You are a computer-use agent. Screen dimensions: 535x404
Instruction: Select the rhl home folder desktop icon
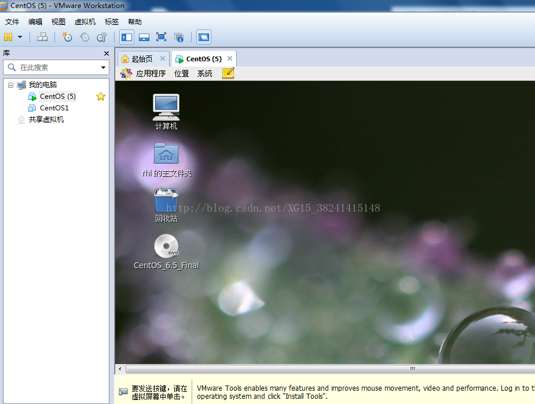click(167, 160)
